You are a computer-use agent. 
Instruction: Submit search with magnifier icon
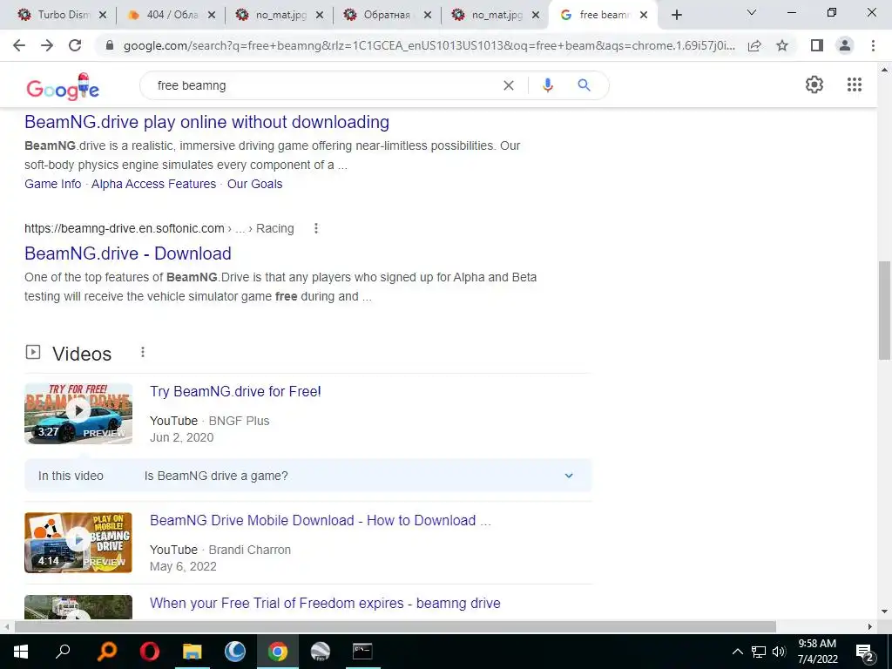click(x=584, y=85)
